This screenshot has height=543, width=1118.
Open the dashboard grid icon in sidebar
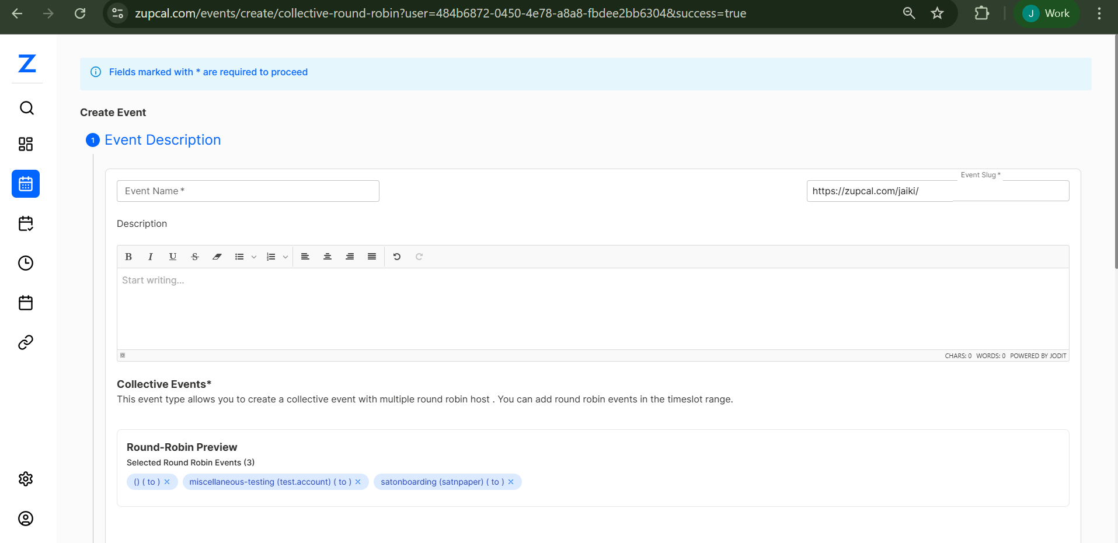26,144
